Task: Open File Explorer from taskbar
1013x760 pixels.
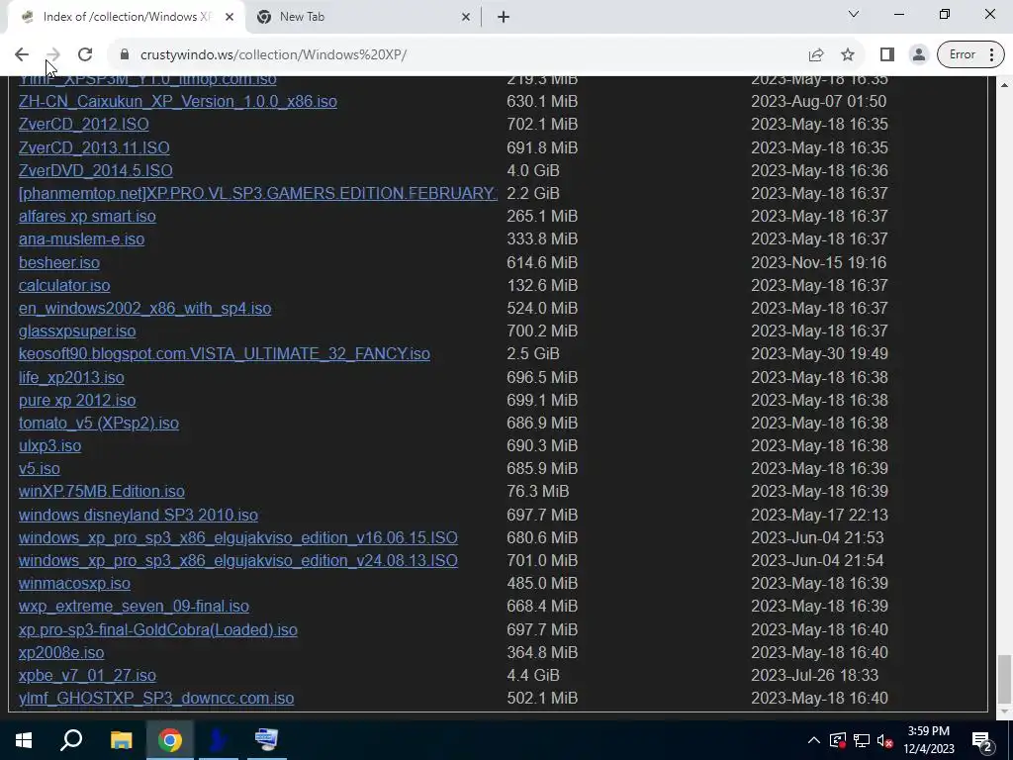Action: click(121, 740)
